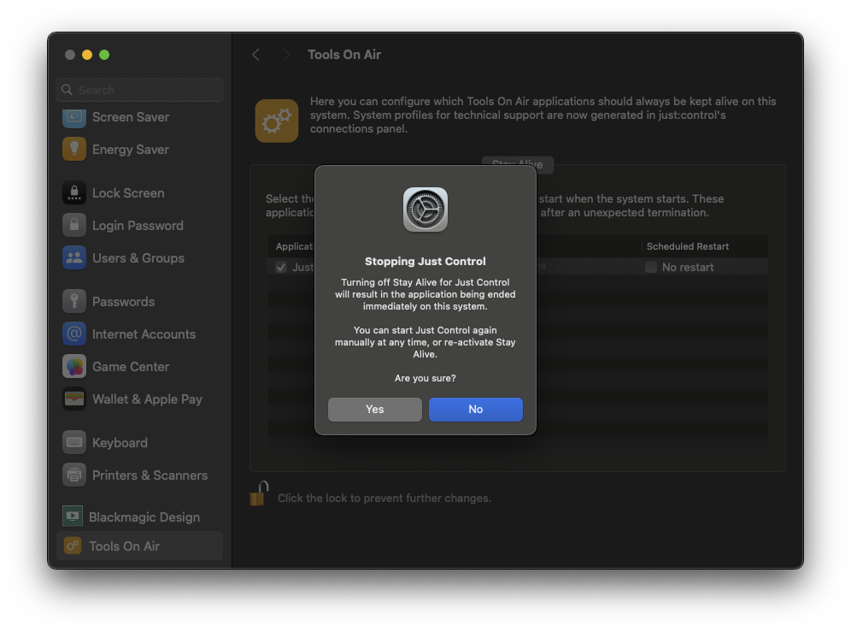
Task: Click Yes to stop Just Control
Action: 374,409
